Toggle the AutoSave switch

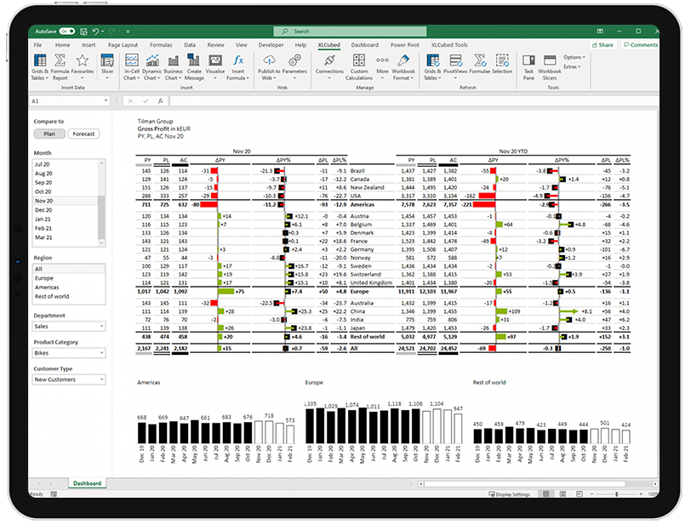(x=67, y=31)
